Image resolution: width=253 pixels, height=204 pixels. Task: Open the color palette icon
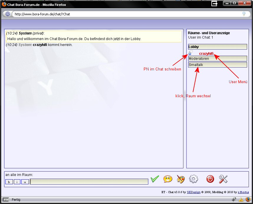[181, 179]
